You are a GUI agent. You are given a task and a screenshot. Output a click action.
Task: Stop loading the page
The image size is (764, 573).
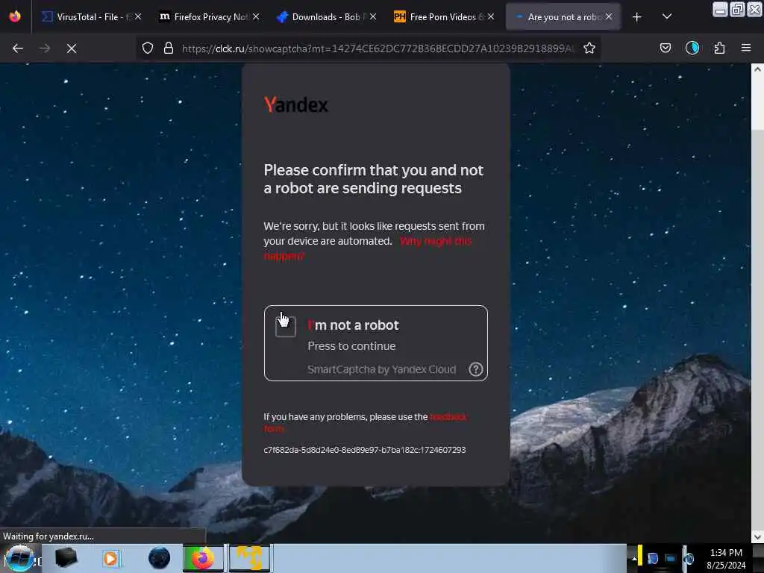(72, 48)
